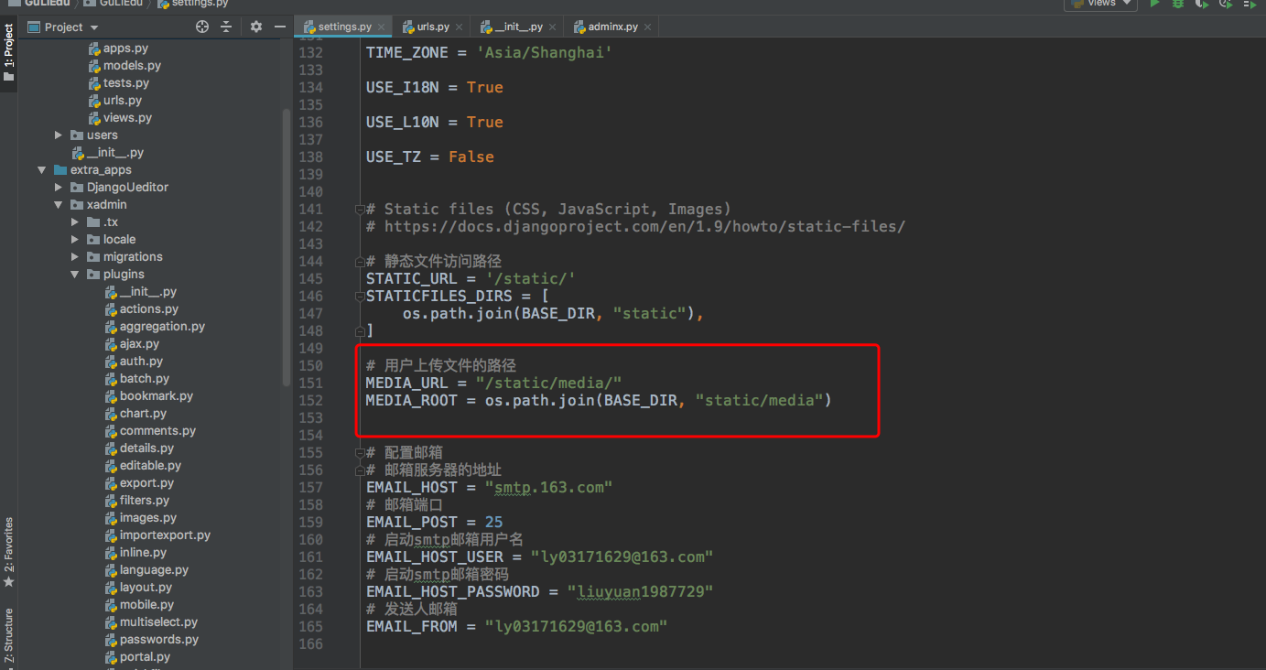1266x670 pixels.
Task: Hide the Project tool window
Action: (278, 27)
